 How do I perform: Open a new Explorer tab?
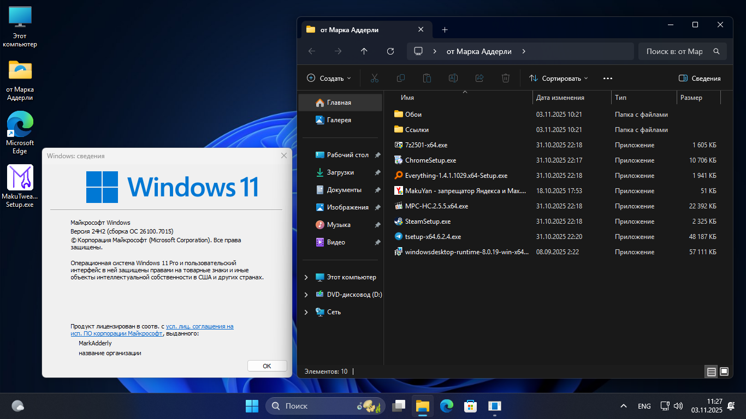[x=445, y=29]
